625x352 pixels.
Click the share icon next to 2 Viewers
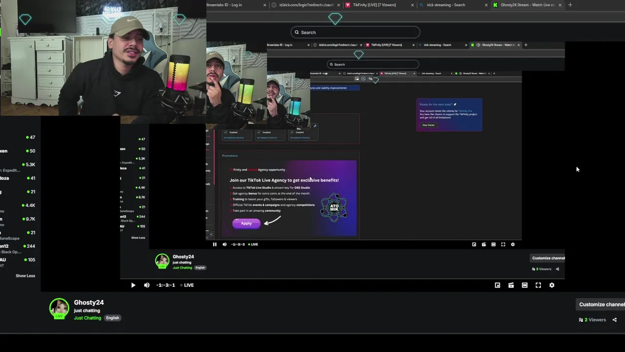tap(615, 320)
